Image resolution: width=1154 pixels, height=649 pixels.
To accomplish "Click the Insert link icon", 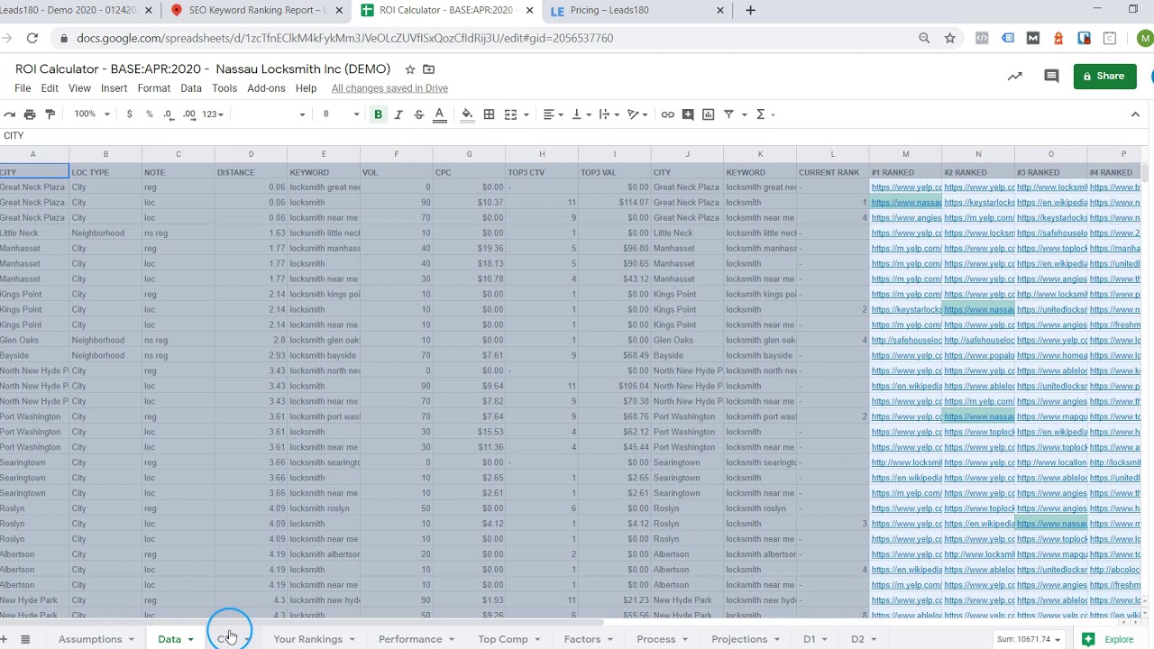I will click(667, 114).
